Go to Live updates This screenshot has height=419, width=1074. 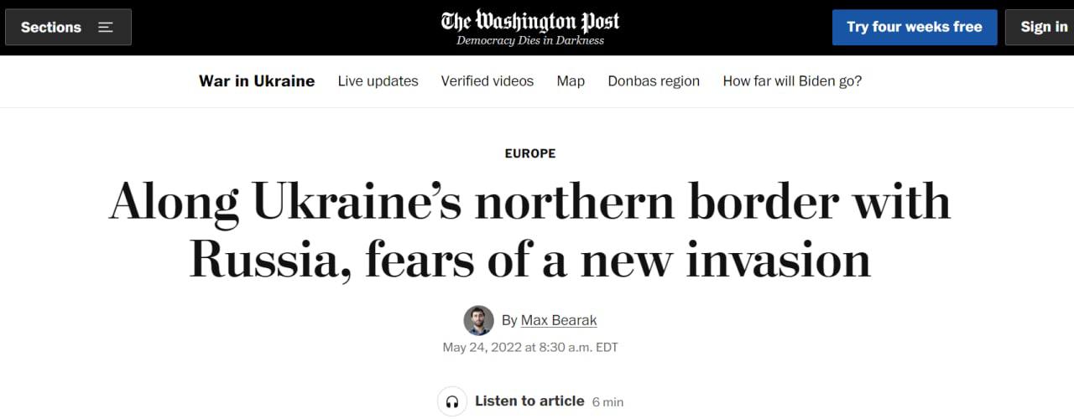pyautogui.click(x=378, y=81)
